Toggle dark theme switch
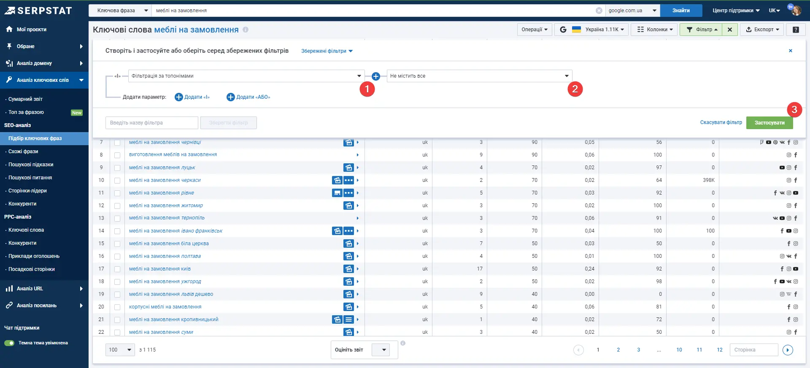The height and width of the screenshot is (368, 810). tap(9, 343)
